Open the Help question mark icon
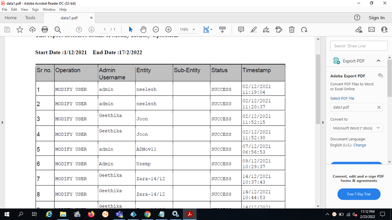Viewport: 392px width, 220px height. (x=357, y=18)
